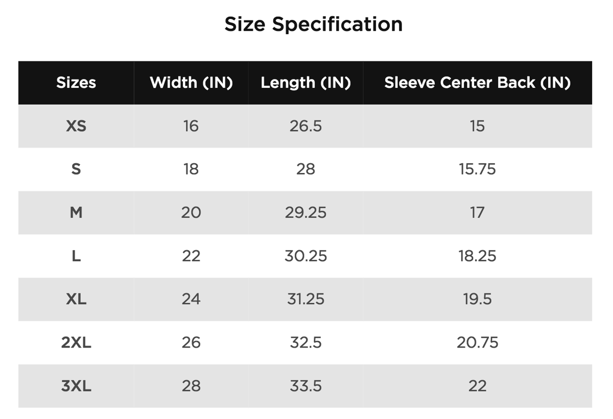The height and width of the screenshot is (419, 613).
Task: Click the Width (IN) column header
Action: coord(191,83)
